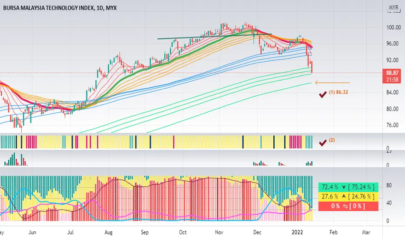
Task: Click the countdown timer 21:58
Action: 392,80
